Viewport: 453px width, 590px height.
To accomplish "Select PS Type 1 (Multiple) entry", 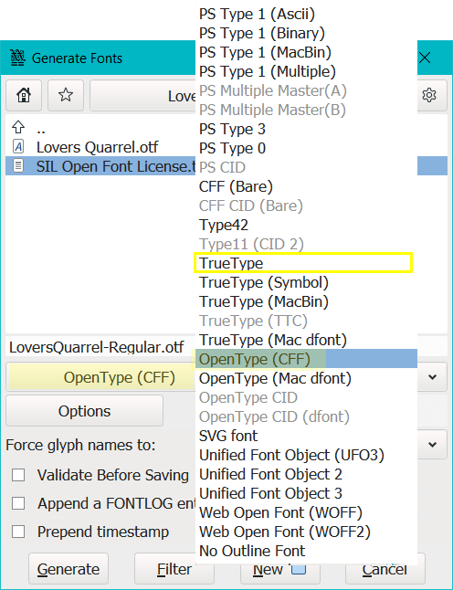I will click(306, 71).
